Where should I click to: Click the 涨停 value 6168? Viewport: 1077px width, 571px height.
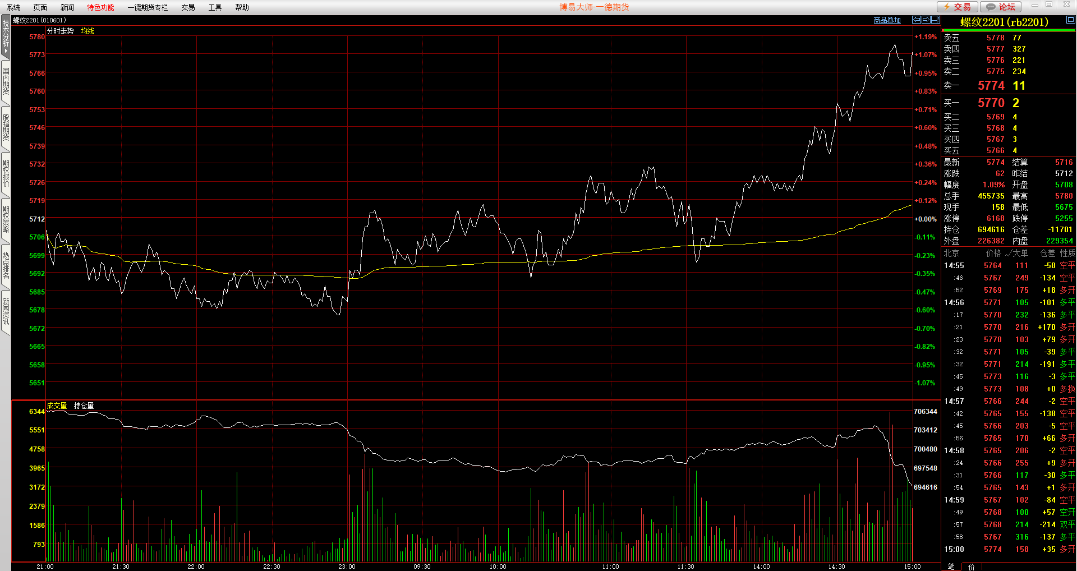coord(996,218)
